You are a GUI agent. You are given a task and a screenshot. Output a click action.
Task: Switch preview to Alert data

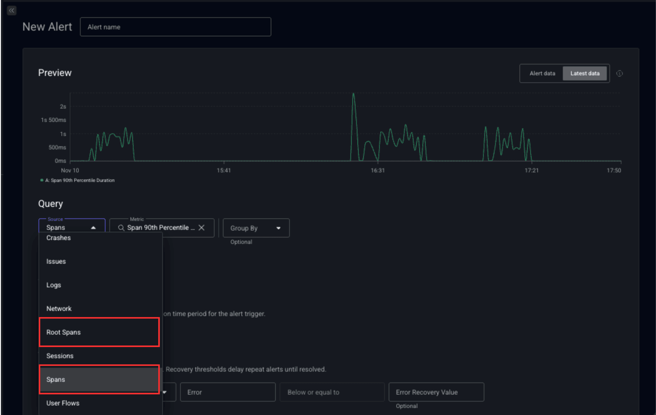[542, 74]
